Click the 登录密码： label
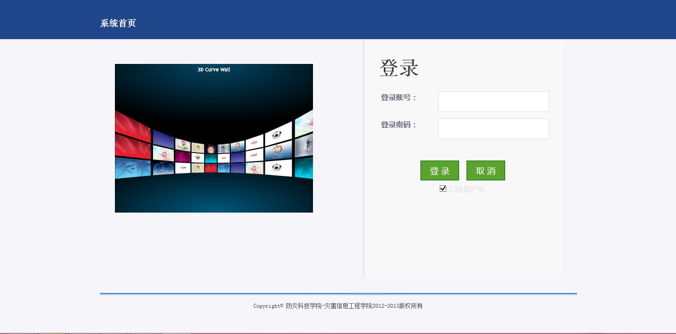This screenshot has height=334, width=676. click(x=399, y=125)
